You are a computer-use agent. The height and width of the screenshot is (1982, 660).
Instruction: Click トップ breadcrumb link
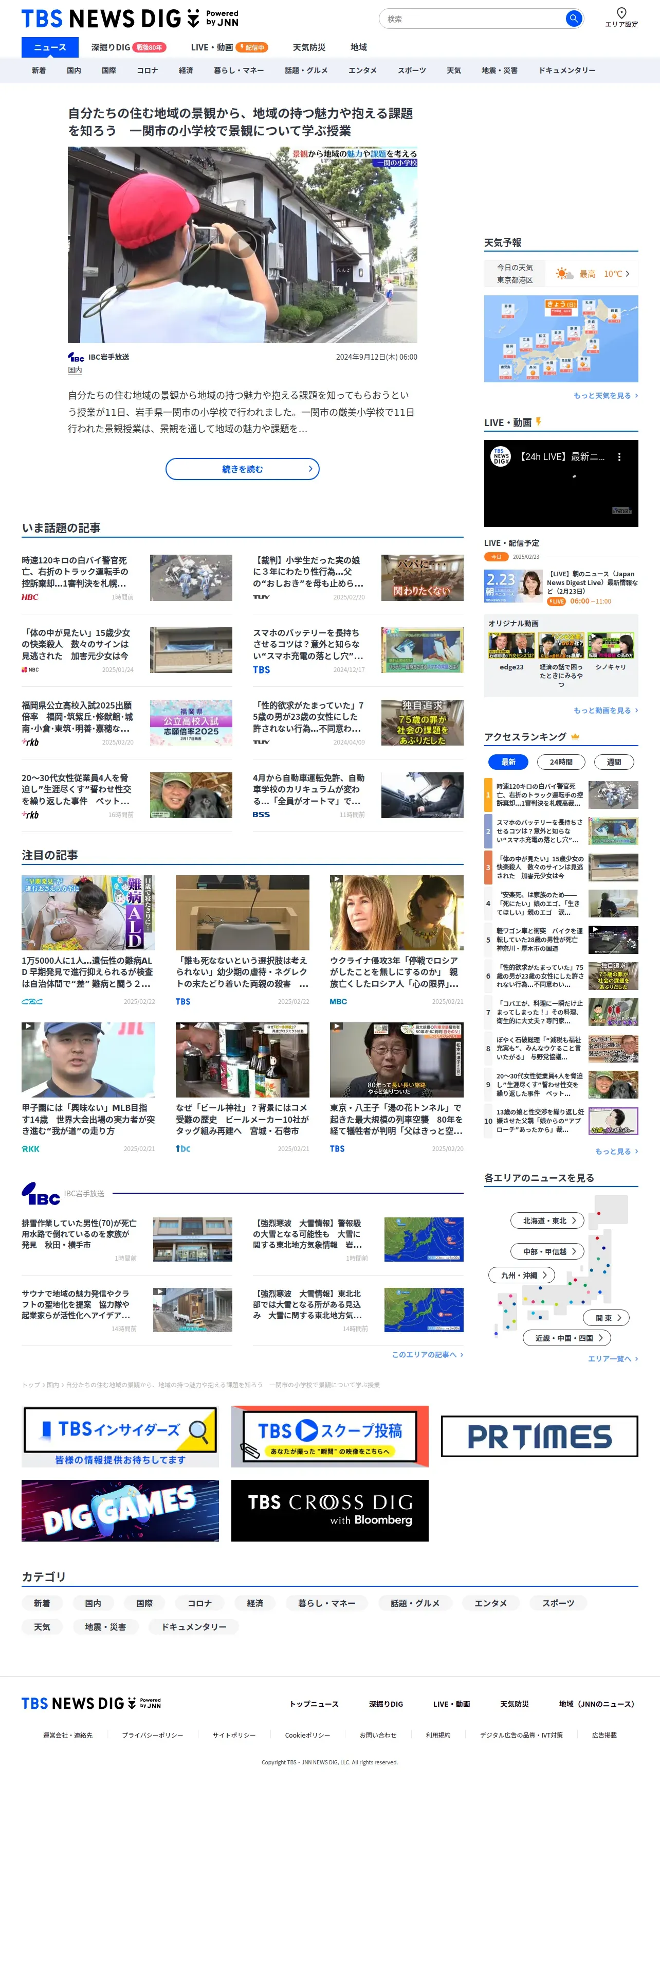click(30, 1384)
